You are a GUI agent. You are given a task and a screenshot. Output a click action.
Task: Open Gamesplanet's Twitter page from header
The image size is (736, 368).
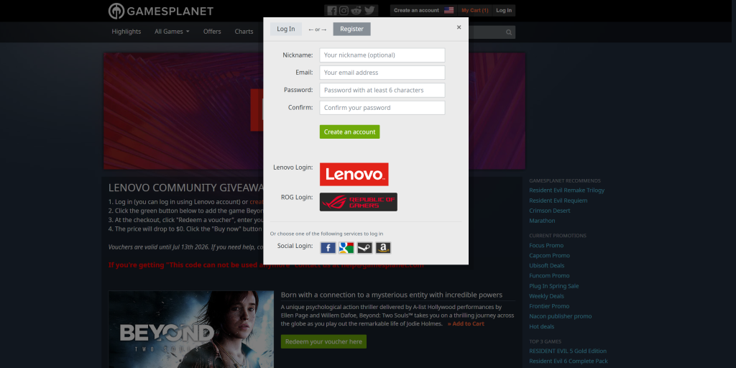tap(369, 11)
